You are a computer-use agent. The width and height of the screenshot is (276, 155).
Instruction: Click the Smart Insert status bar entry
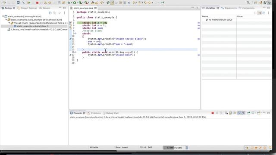click(x=122, y=147)
